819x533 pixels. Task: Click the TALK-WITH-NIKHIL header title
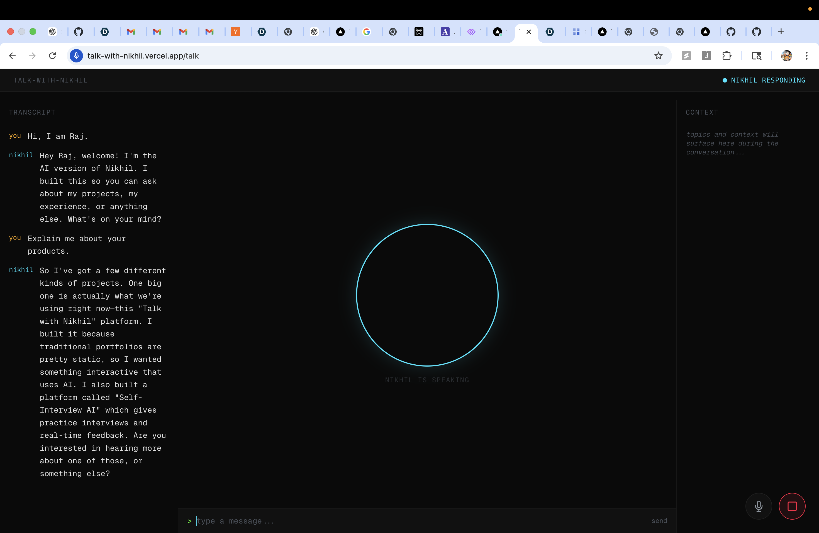(51, 80)
